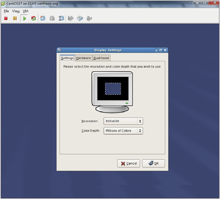220x199 pixels.
Task: Reset the VM using the red-green restart icon
Action: click(34, 18)
